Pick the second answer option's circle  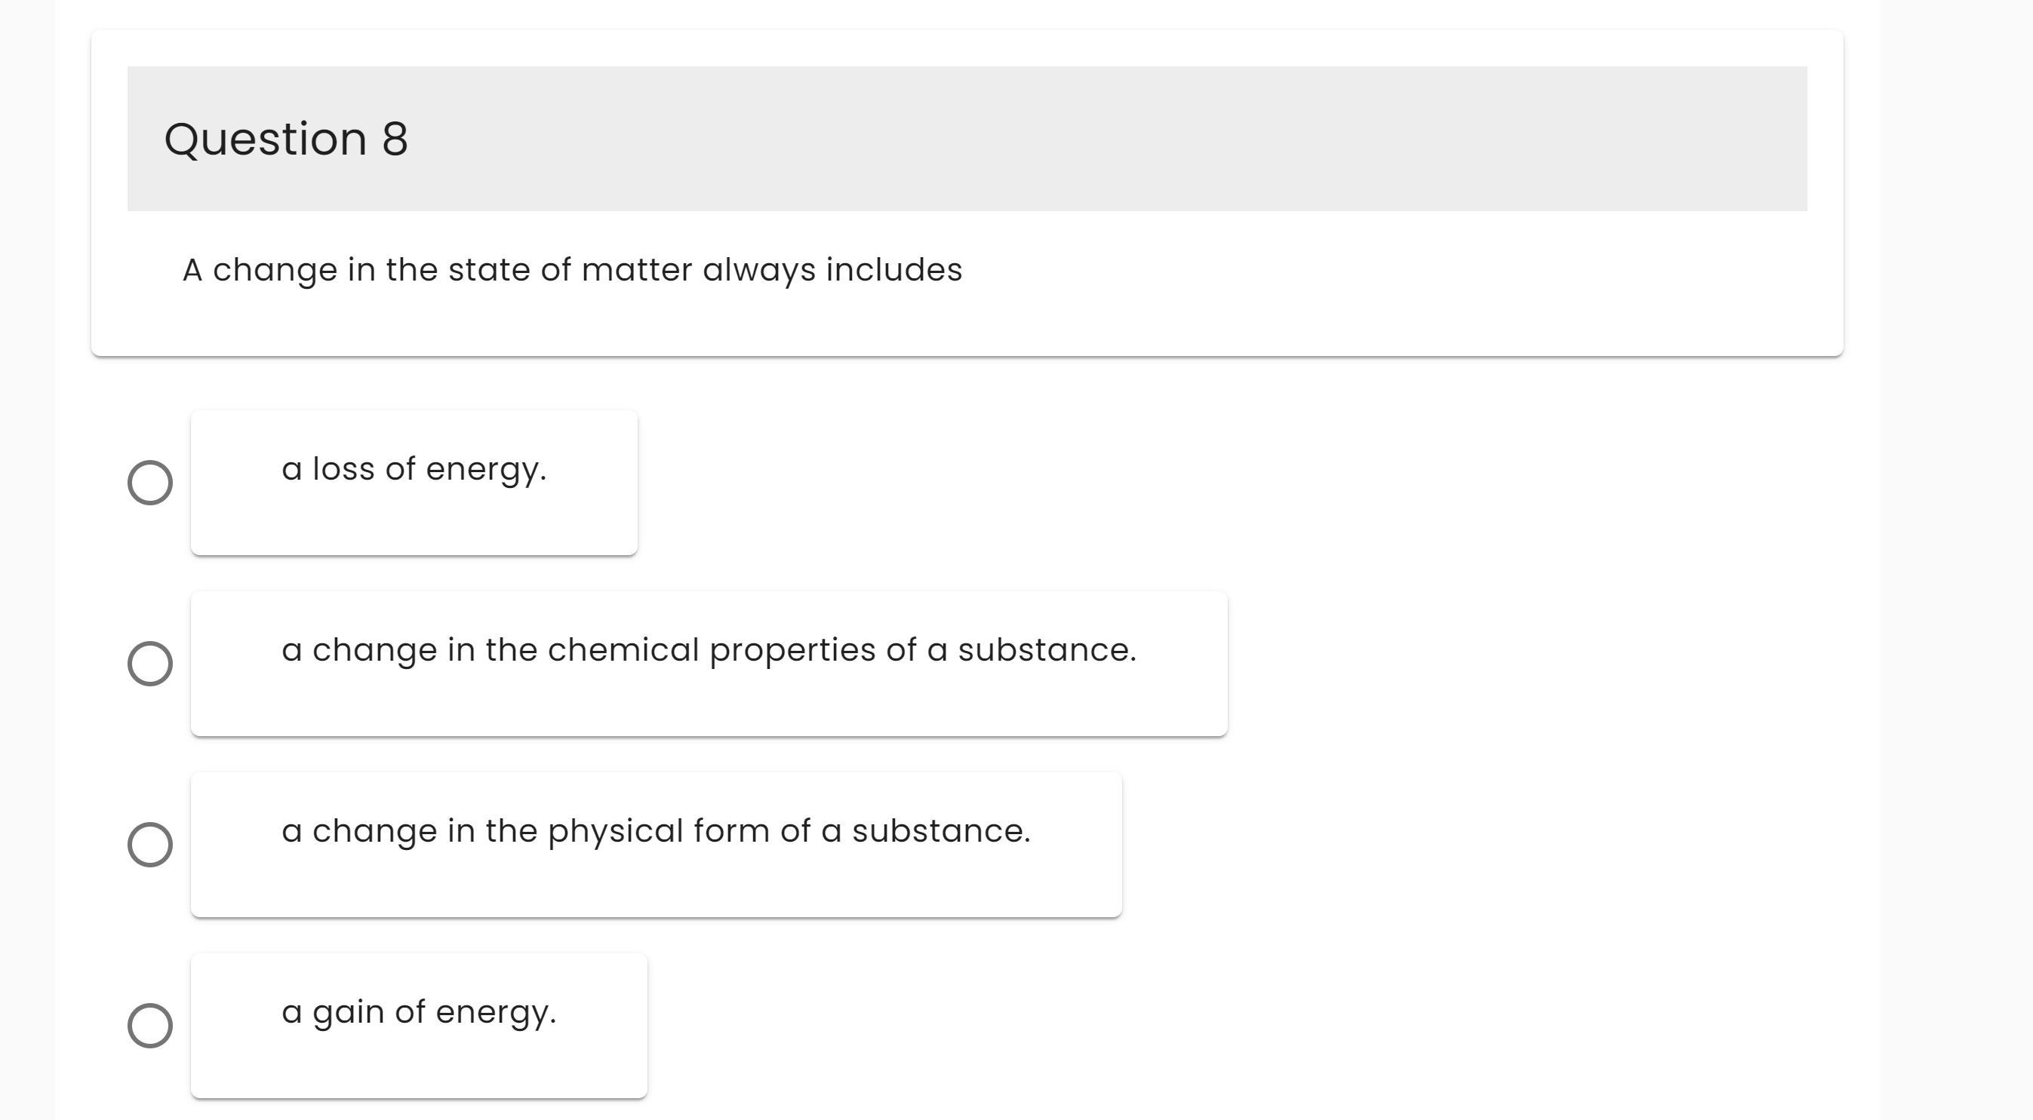(150, 663)
